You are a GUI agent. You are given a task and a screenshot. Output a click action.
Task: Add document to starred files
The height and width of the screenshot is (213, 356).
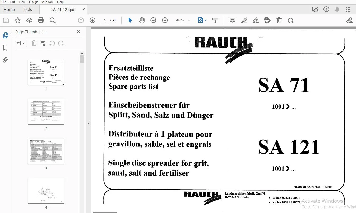tap(18, 20)
